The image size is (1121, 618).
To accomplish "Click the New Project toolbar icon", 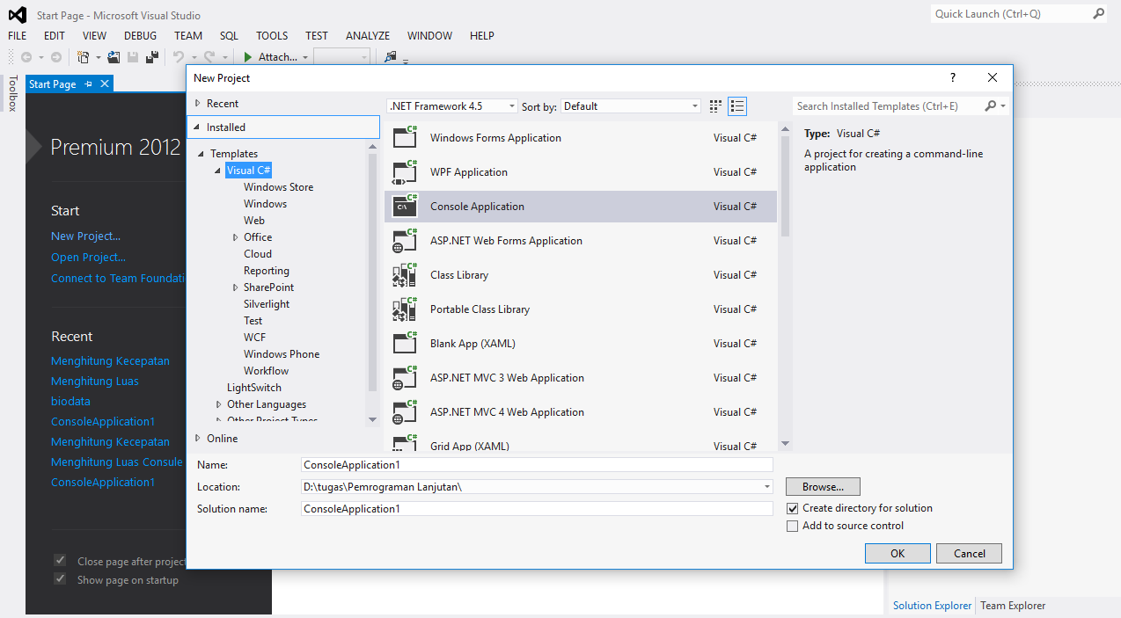I will pyautogui.click(x=83, y=57).
